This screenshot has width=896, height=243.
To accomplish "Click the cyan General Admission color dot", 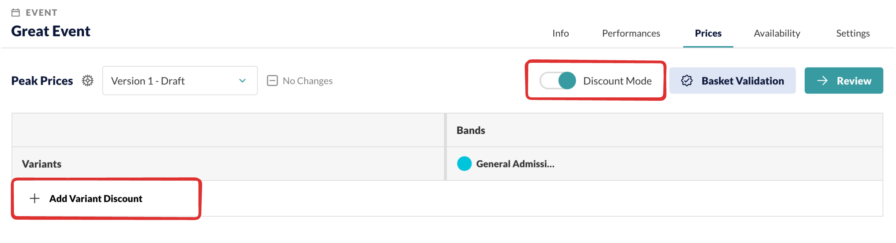I will tap(464, 164).
